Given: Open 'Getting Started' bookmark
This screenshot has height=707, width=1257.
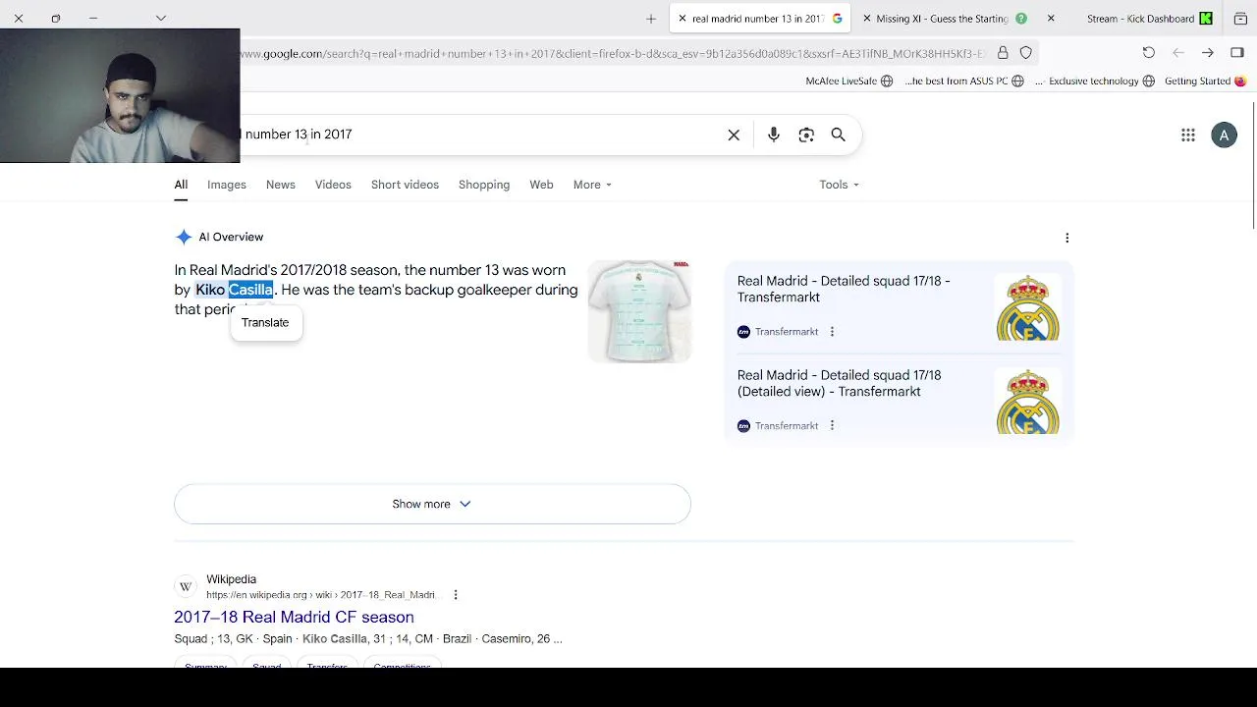Looking at the screenshot, I should [x=1205, y=82].
